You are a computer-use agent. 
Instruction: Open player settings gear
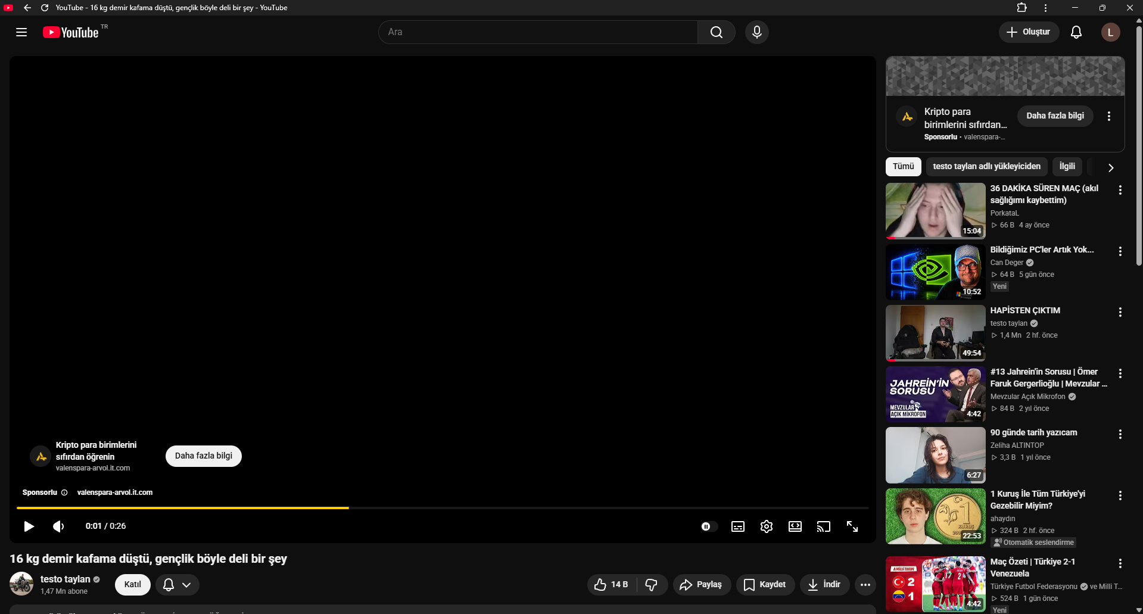(x=767, y=526)
